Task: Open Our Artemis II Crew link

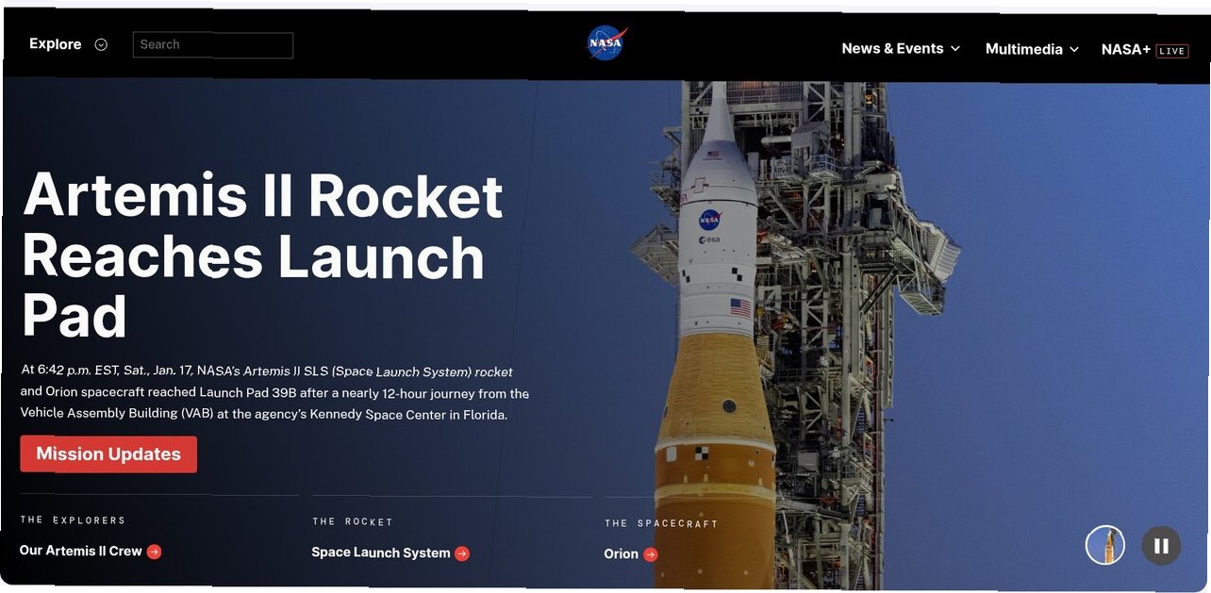Action: (91, 551)
